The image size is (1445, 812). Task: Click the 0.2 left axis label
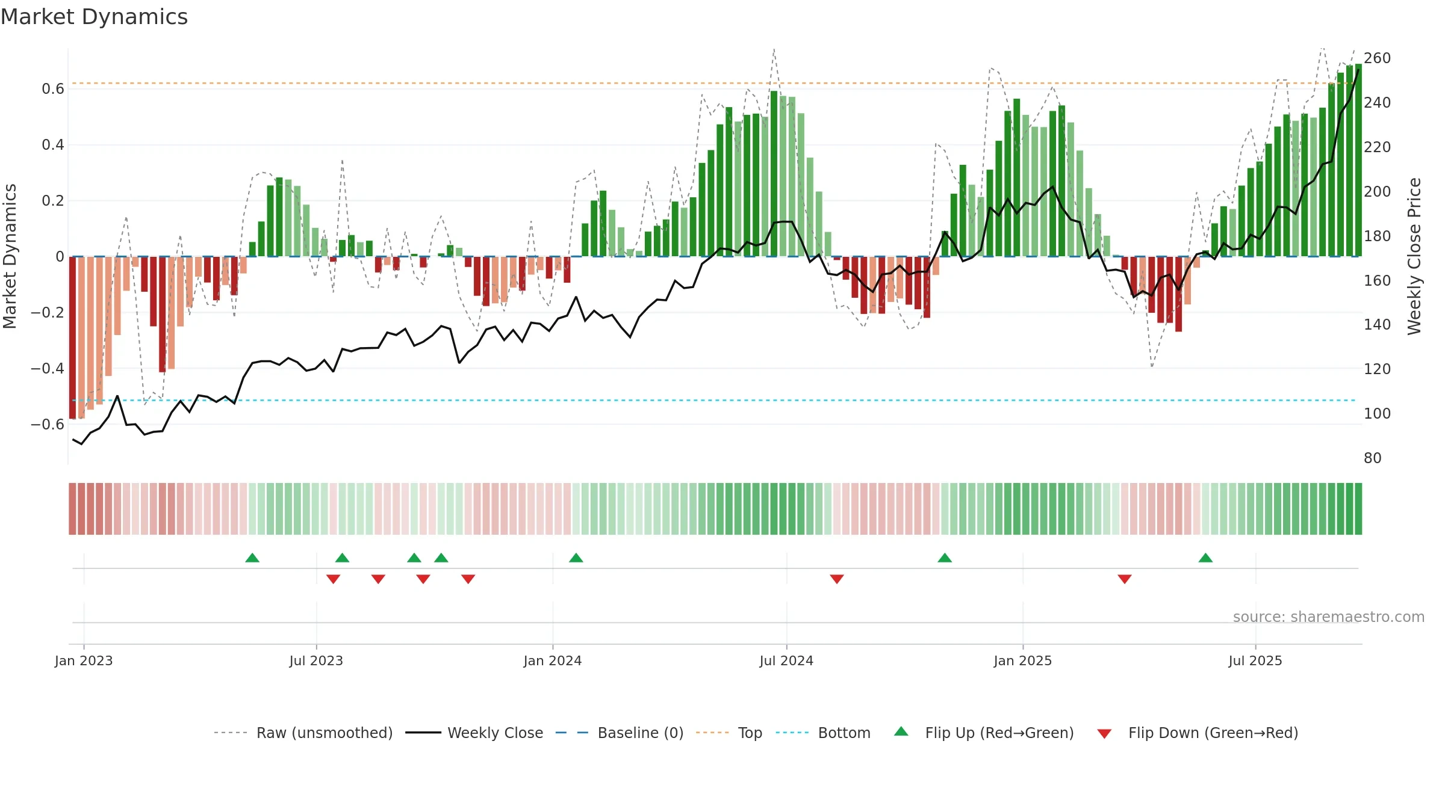click(53, 201)
